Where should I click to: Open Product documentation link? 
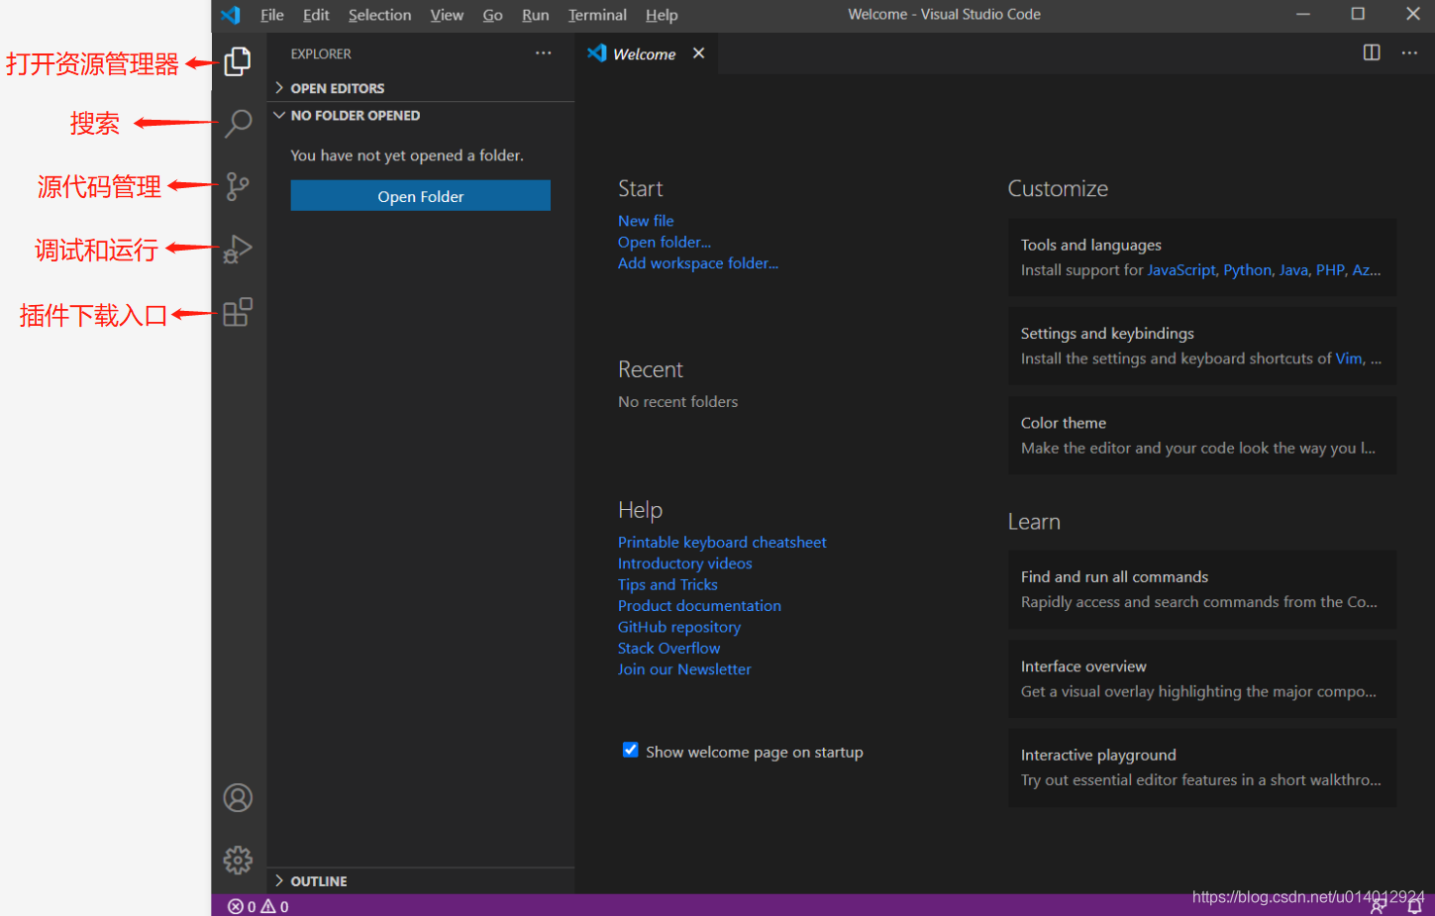coord(699,605)
